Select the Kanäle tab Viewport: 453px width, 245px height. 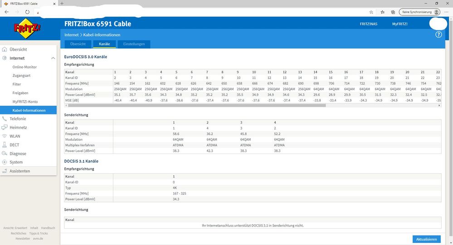click(x=104, y=44)
